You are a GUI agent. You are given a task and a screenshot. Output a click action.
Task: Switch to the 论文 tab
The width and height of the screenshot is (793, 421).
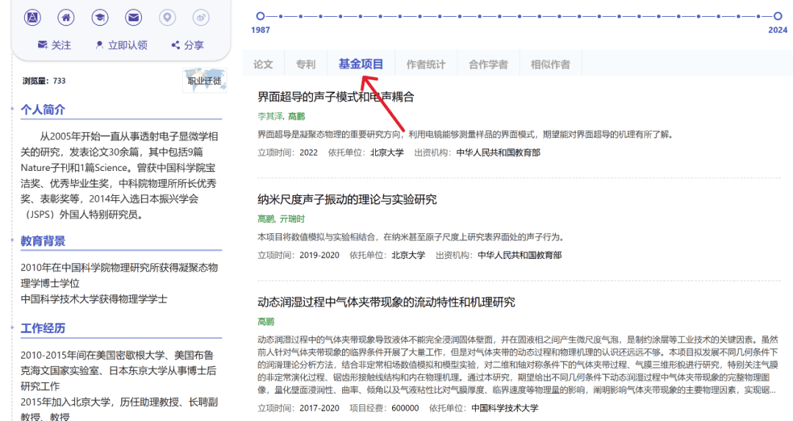[x=263, y=65]
